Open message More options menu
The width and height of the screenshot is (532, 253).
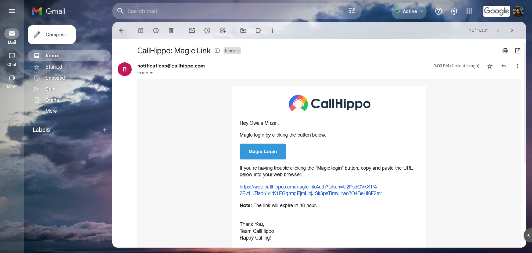[x=517, y=66]
